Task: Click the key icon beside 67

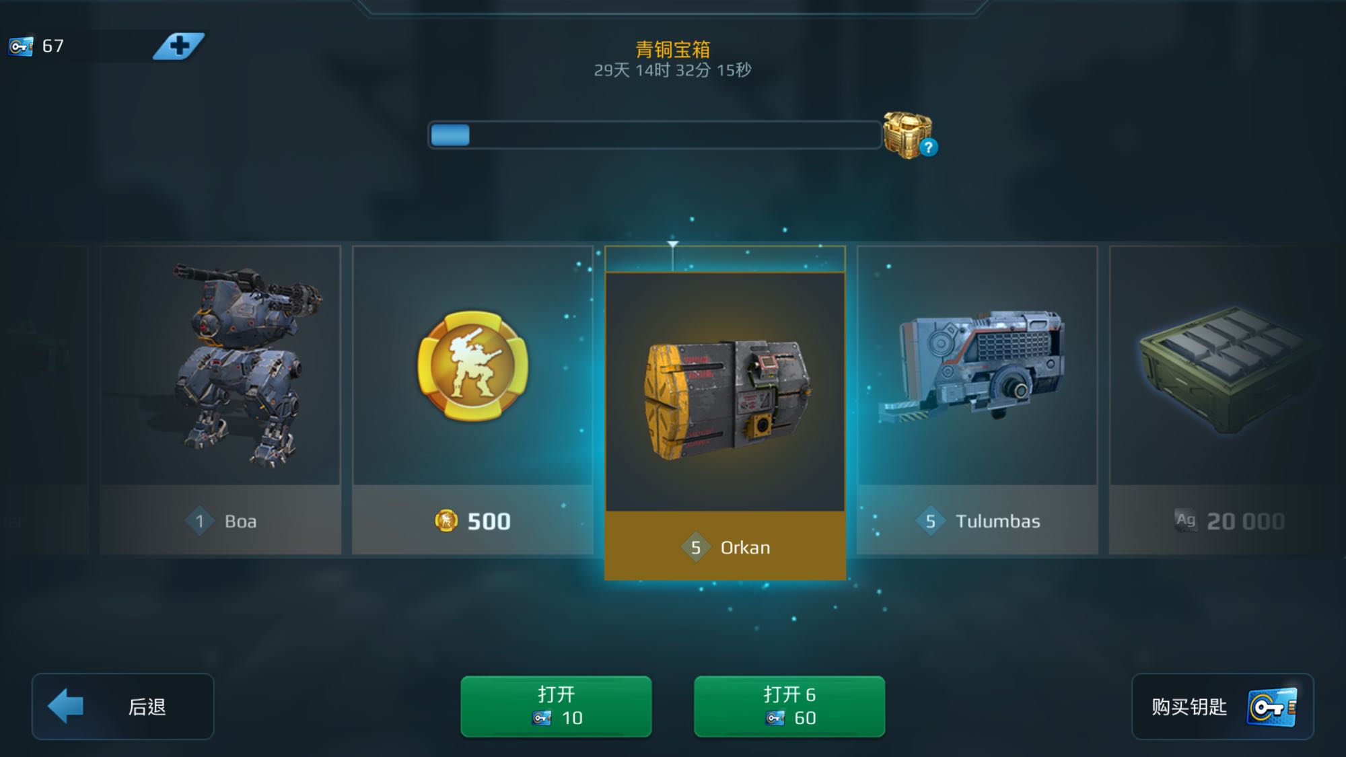Action: coord(21,46)
